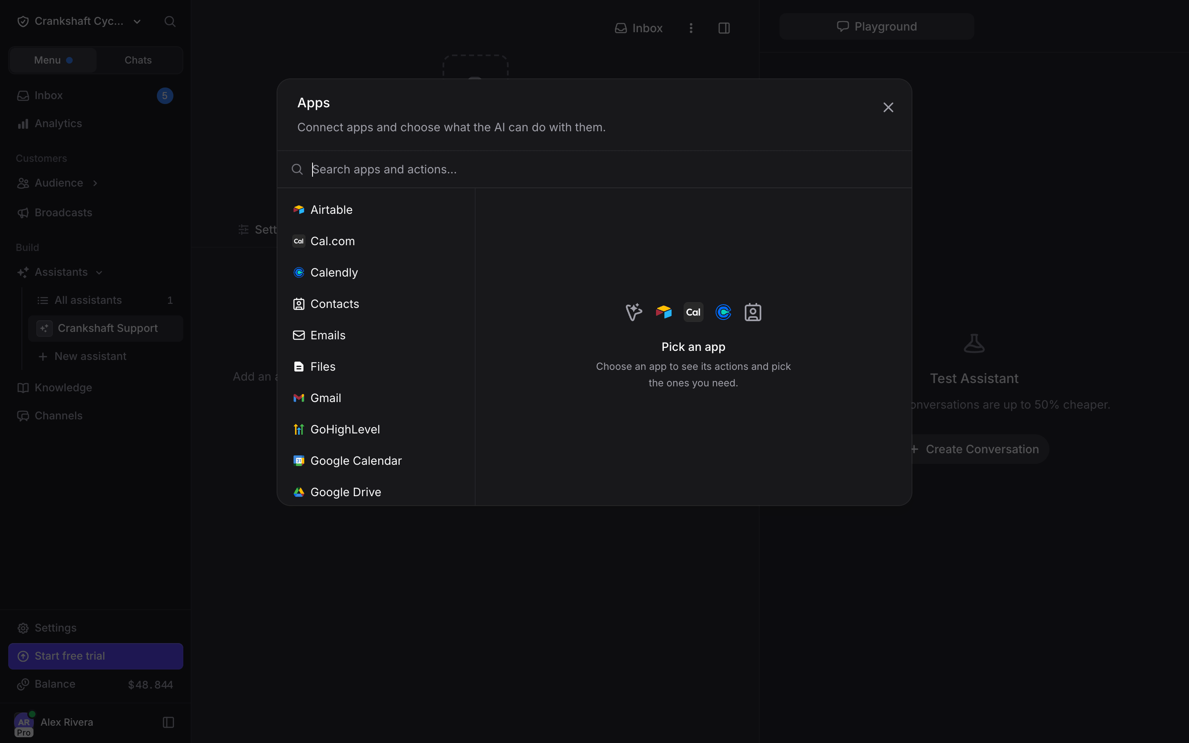Viewport: 1189px width, 743px height.
Task: Open the three-dot more options menu
Action: click(x=691, y=28)
